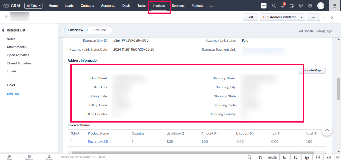Open the stacked windows icon at bottom right

click(338, 157)
